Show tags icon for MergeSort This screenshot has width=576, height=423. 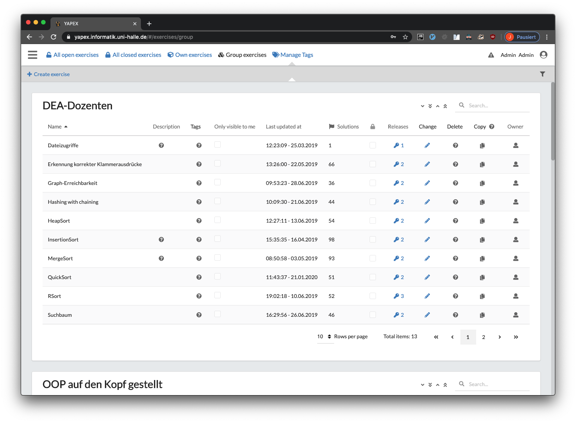[x=199, y=258]
